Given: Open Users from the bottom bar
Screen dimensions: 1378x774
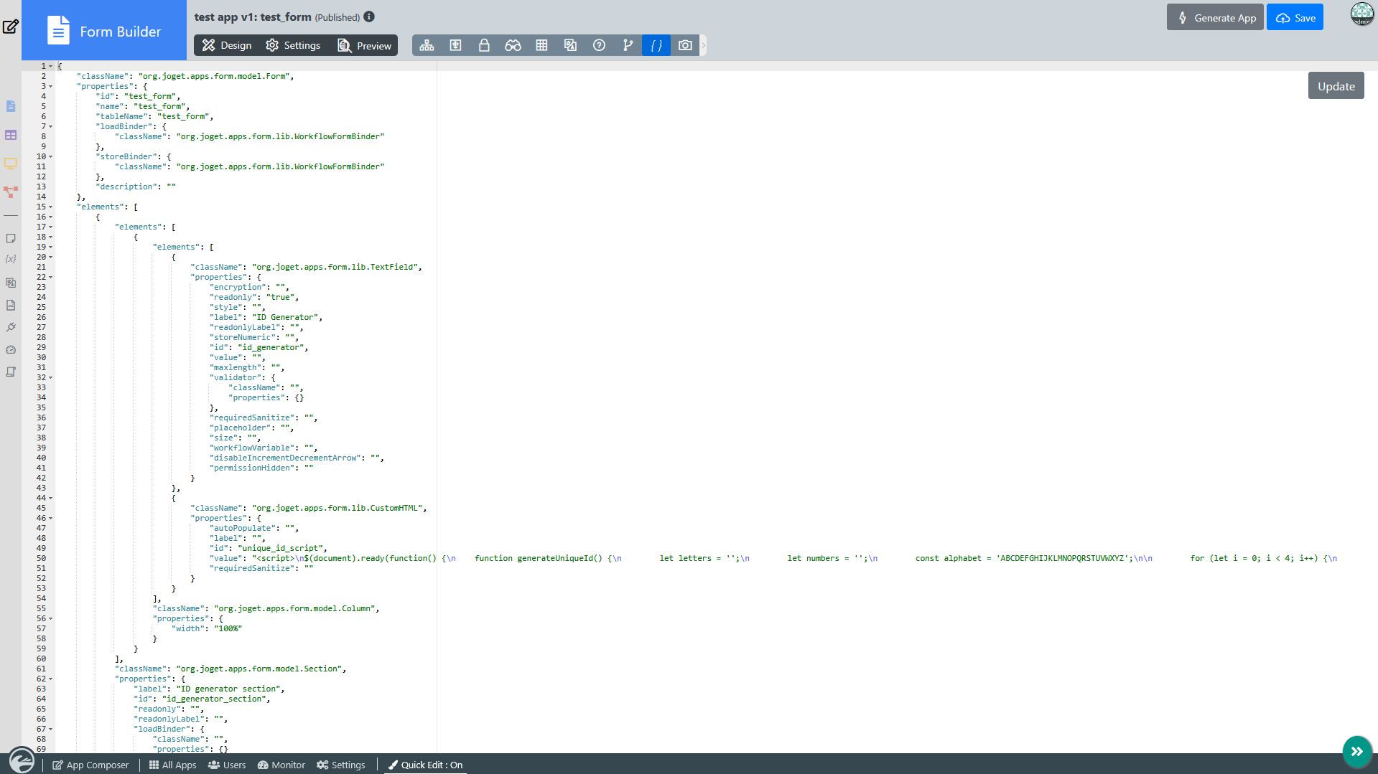Looking at the screenshot, I should 227,765.
